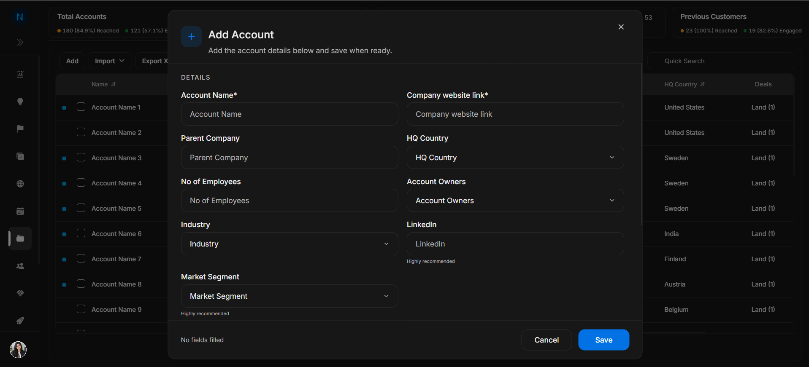Sort by Name column sort icon

point(113,84)
